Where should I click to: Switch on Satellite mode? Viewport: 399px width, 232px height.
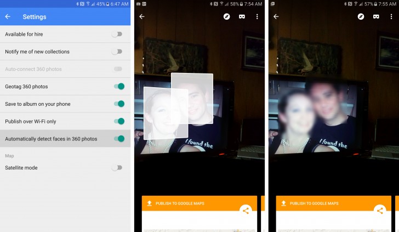coord(117,168)
